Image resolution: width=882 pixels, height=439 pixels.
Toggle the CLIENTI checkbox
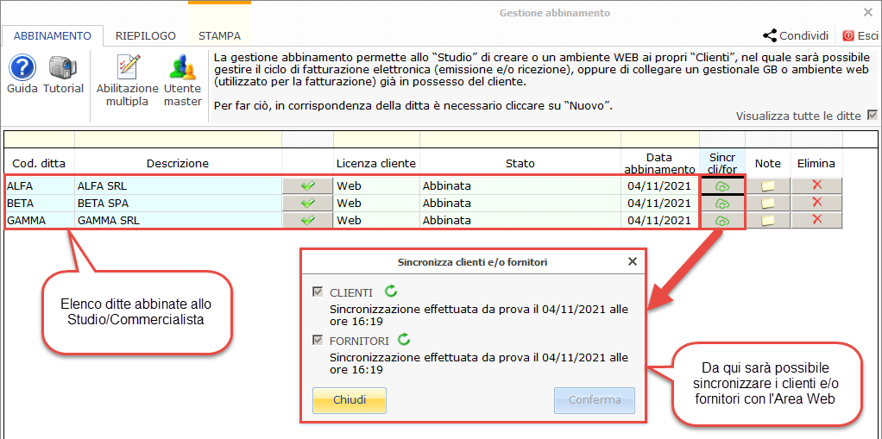tap(318, 293)
